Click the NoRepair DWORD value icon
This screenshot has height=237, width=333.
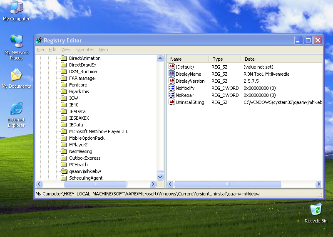[x=172, y=95]
